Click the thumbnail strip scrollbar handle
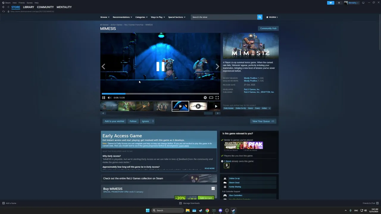Viewport: 381px width, 214px height. pyautogui.click(x=208, y=113)
